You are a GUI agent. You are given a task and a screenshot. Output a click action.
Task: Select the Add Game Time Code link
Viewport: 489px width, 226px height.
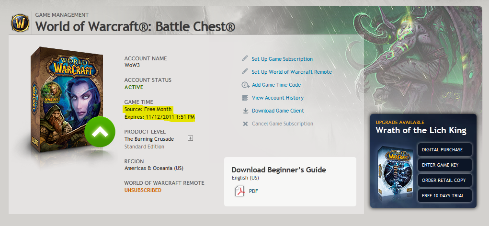(x=276, y=85)
